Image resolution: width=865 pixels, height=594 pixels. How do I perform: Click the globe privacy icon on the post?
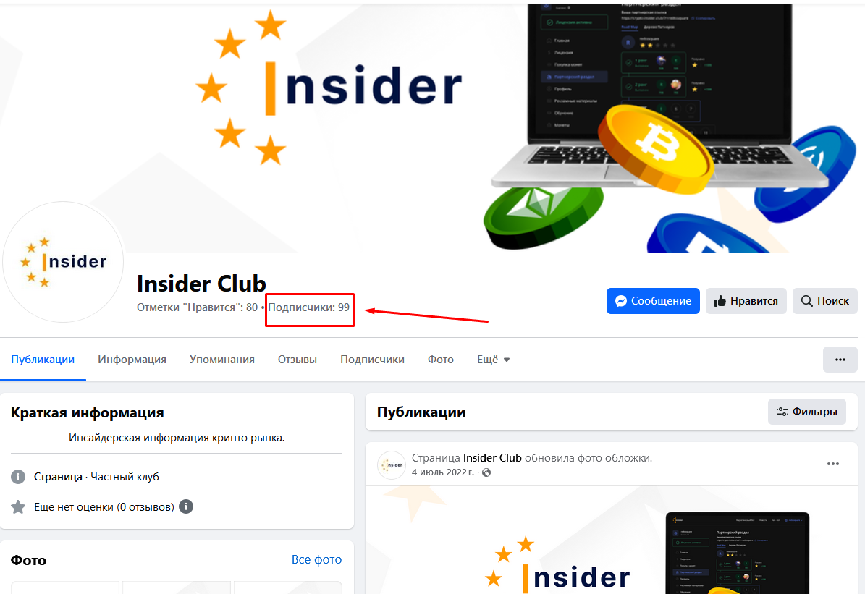pos(486,472)
